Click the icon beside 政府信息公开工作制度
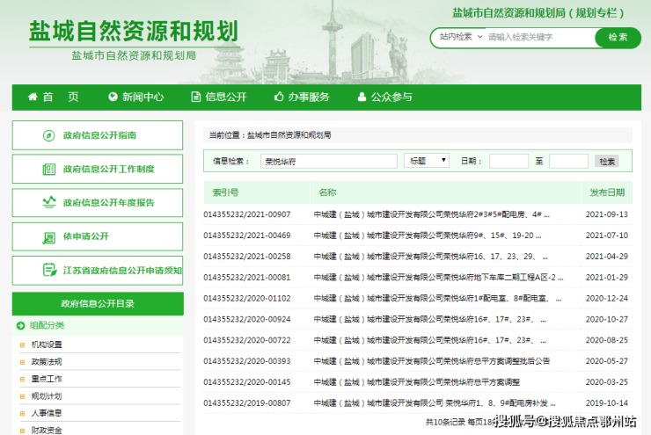Image resolution: width=651 pixels, height=435 pixels. click(x=49, y=169)
